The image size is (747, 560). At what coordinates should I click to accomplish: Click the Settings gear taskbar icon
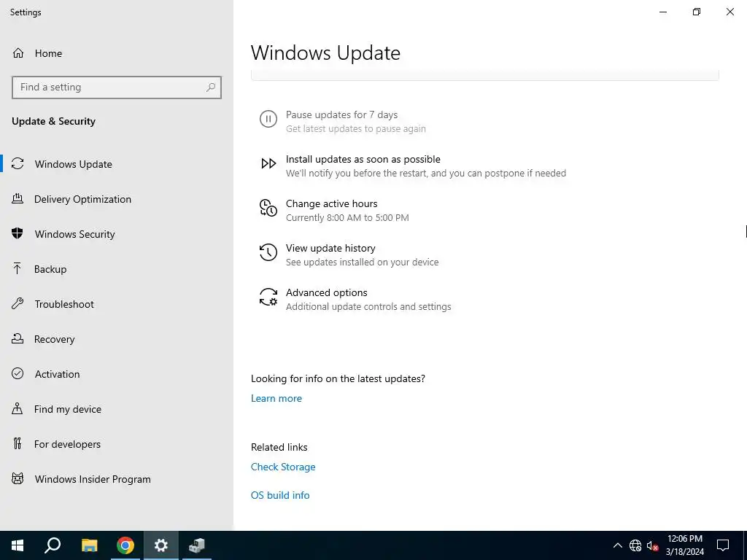(x=161, y=545)
